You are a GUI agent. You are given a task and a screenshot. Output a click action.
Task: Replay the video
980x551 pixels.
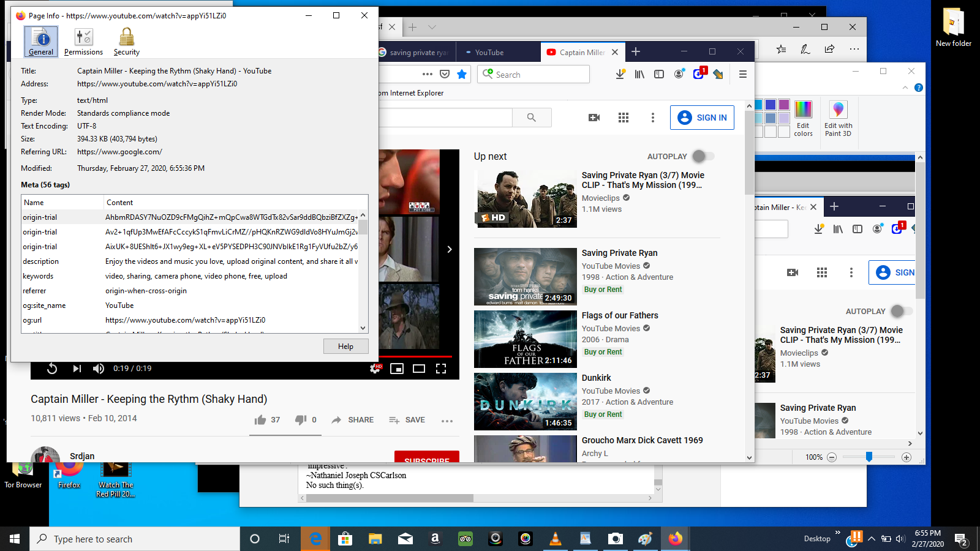(x=52, y=369)
